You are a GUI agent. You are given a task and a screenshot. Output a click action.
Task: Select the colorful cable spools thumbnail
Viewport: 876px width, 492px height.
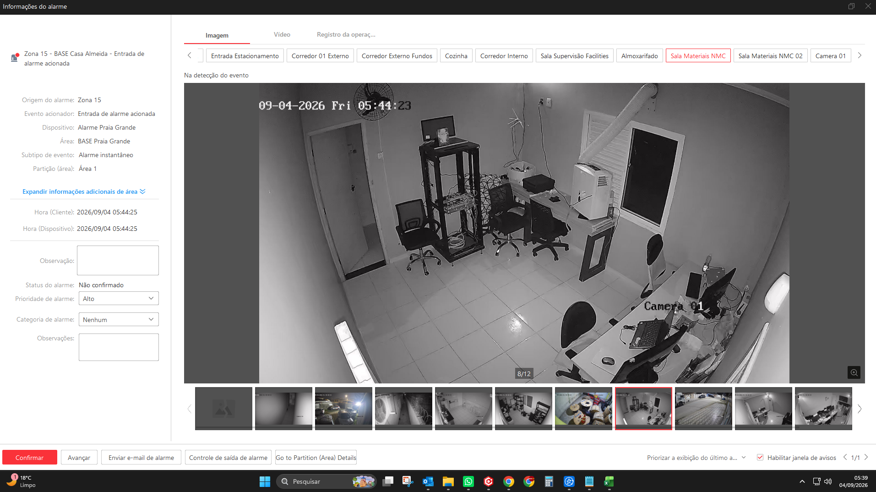click(x=583, y=408)
